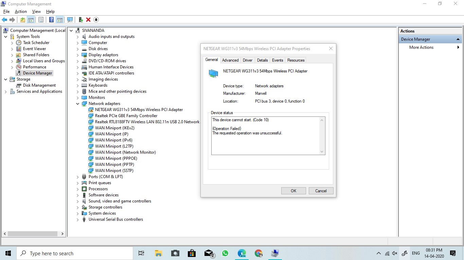
Task: Click the Forward arrow toolbar icon
Action: (12, 20)
